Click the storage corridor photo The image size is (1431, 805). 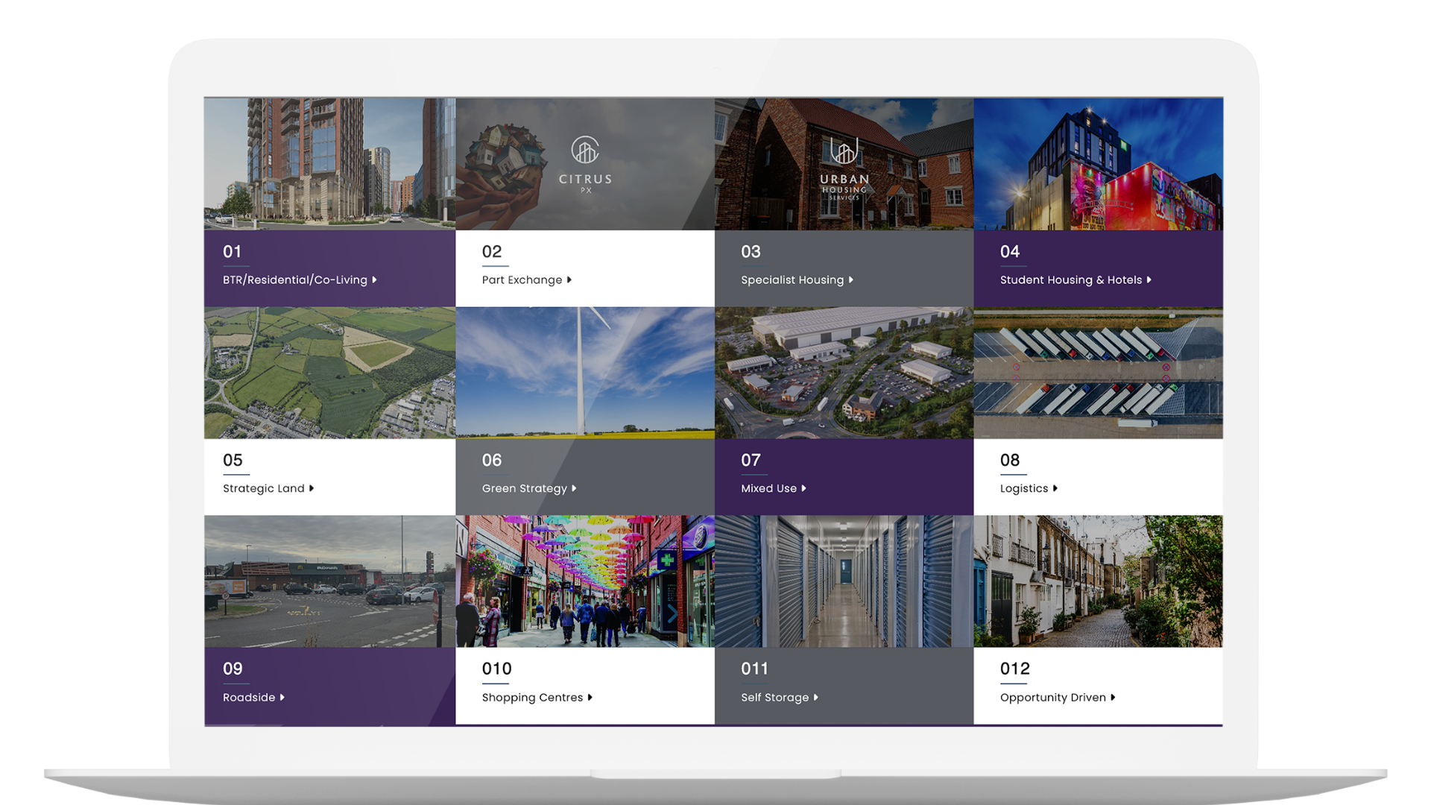click(844, 581)
